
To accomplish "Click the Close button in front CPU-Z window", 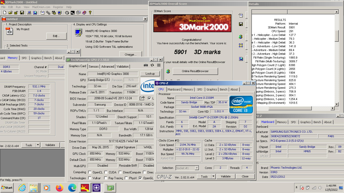I will coord(245,176).
